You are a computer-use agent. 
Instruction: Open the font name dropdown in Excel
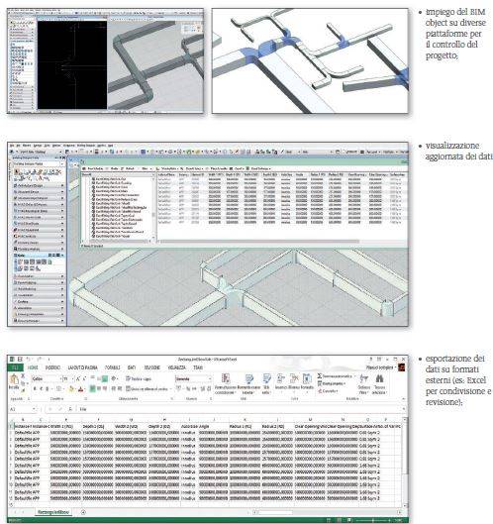click(x=47, y=379)
